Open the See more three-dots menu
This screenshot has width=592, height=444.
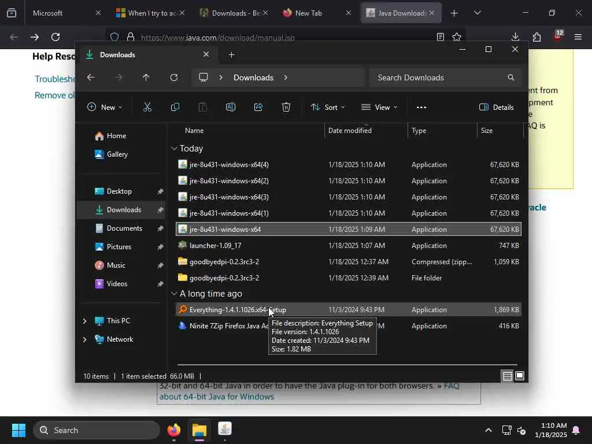[421, 107]
